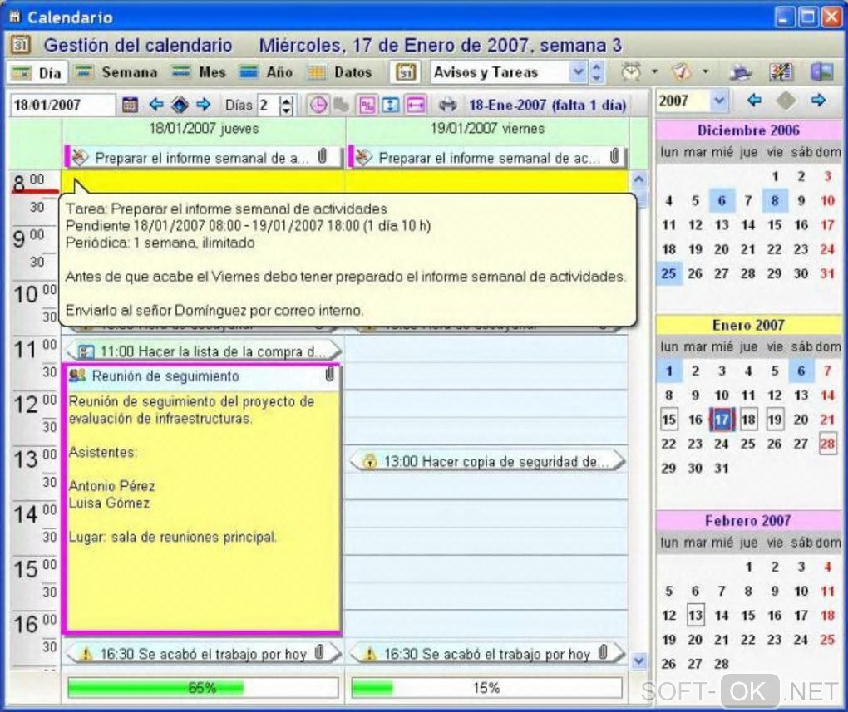Click attachment clip on Friday's informe task

point(614,156)
